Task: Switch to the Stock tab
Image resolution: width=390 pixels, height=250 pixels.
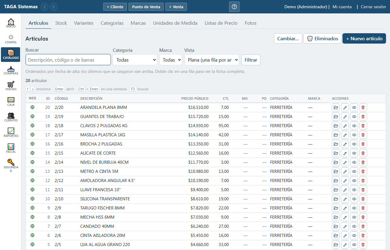Action: 61,23
